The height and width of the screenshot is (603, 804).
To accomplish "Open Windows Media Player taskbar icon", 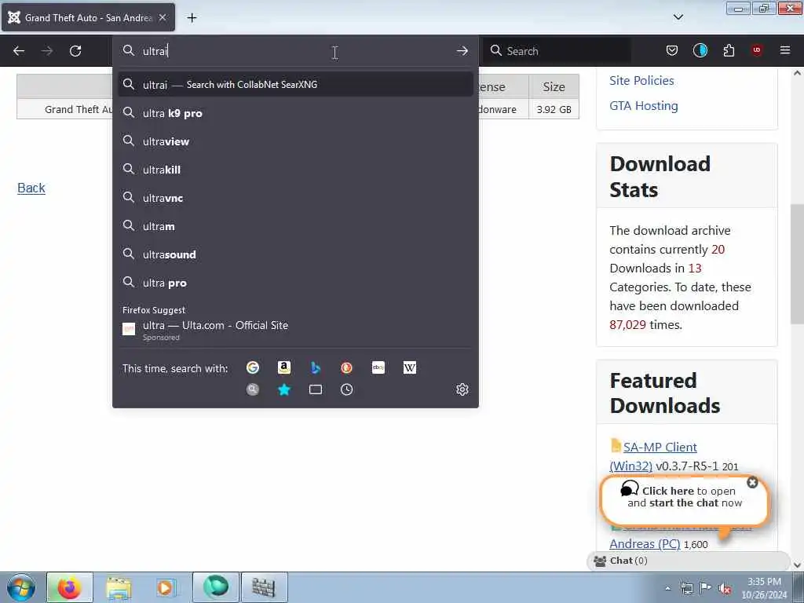I will 166,587.
